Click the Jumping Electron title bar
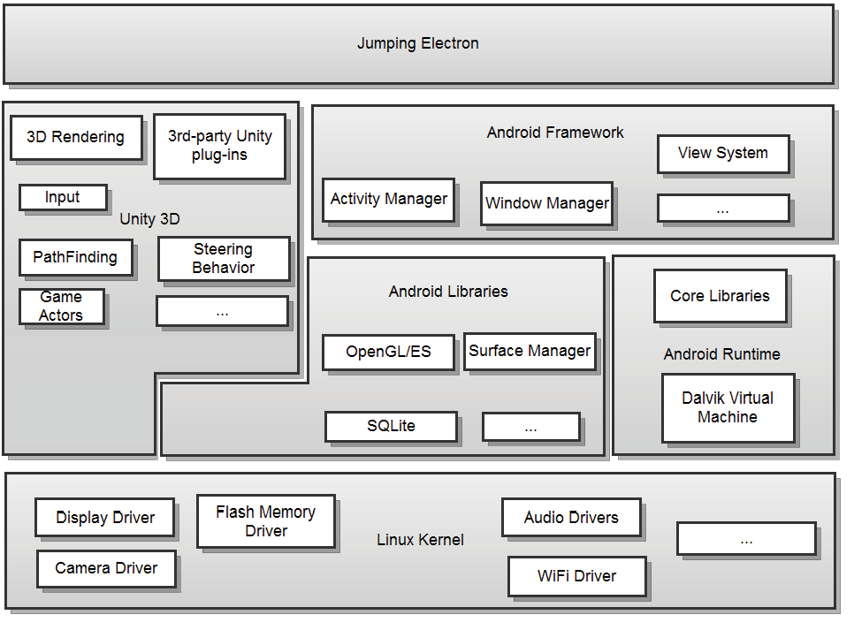 coord(418,42)
